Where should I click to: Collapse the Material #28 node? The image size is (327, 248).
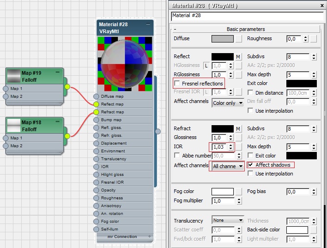(148, 24)
